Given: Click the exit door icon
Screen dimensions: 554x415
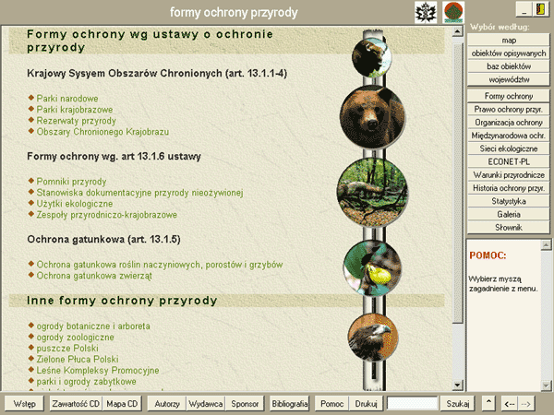Looking at the screenshot, I should [540, 9].
